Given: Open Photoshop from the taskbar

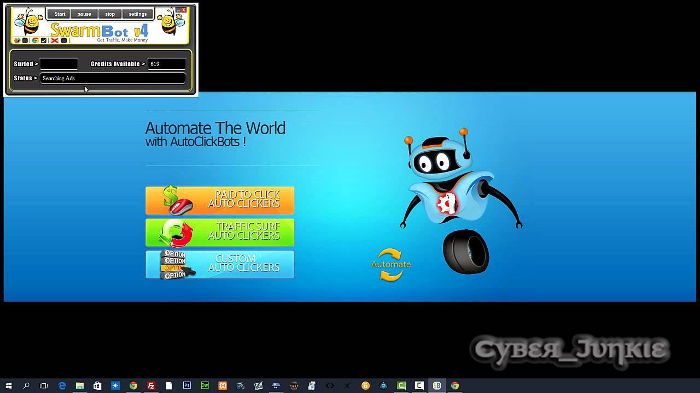Looking at the screenshot, I should 187,385.
